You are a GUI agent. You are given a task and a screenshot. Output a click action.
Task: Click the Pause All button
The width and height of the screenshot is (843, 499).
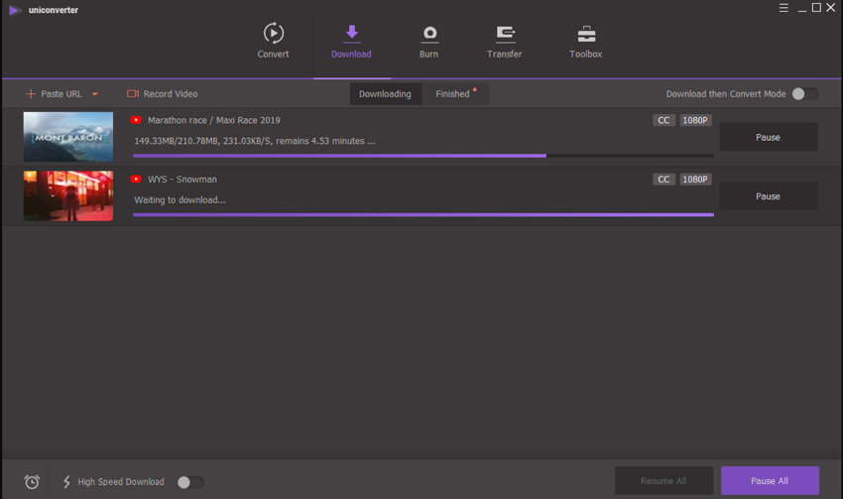pos(770,481)
